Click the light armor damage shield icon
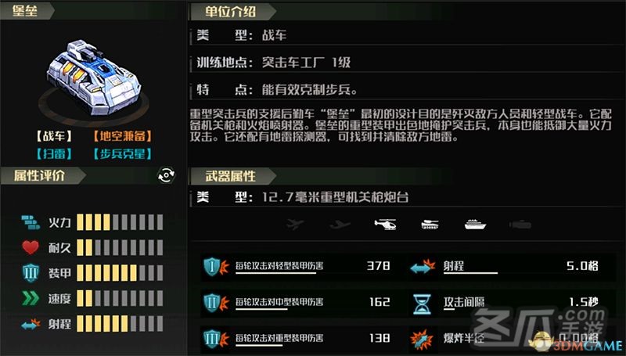The width and height of the screenshot is (626, 356). point(216,267)
